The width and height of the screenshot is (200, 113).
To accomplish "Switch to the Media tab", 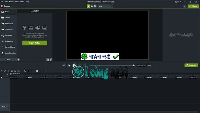I will point(8,12).
